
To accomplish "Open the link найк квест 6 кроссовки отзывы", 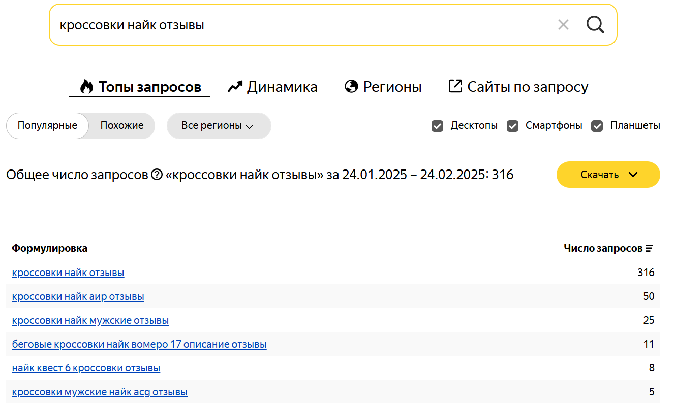I will [x=86, y=368].
